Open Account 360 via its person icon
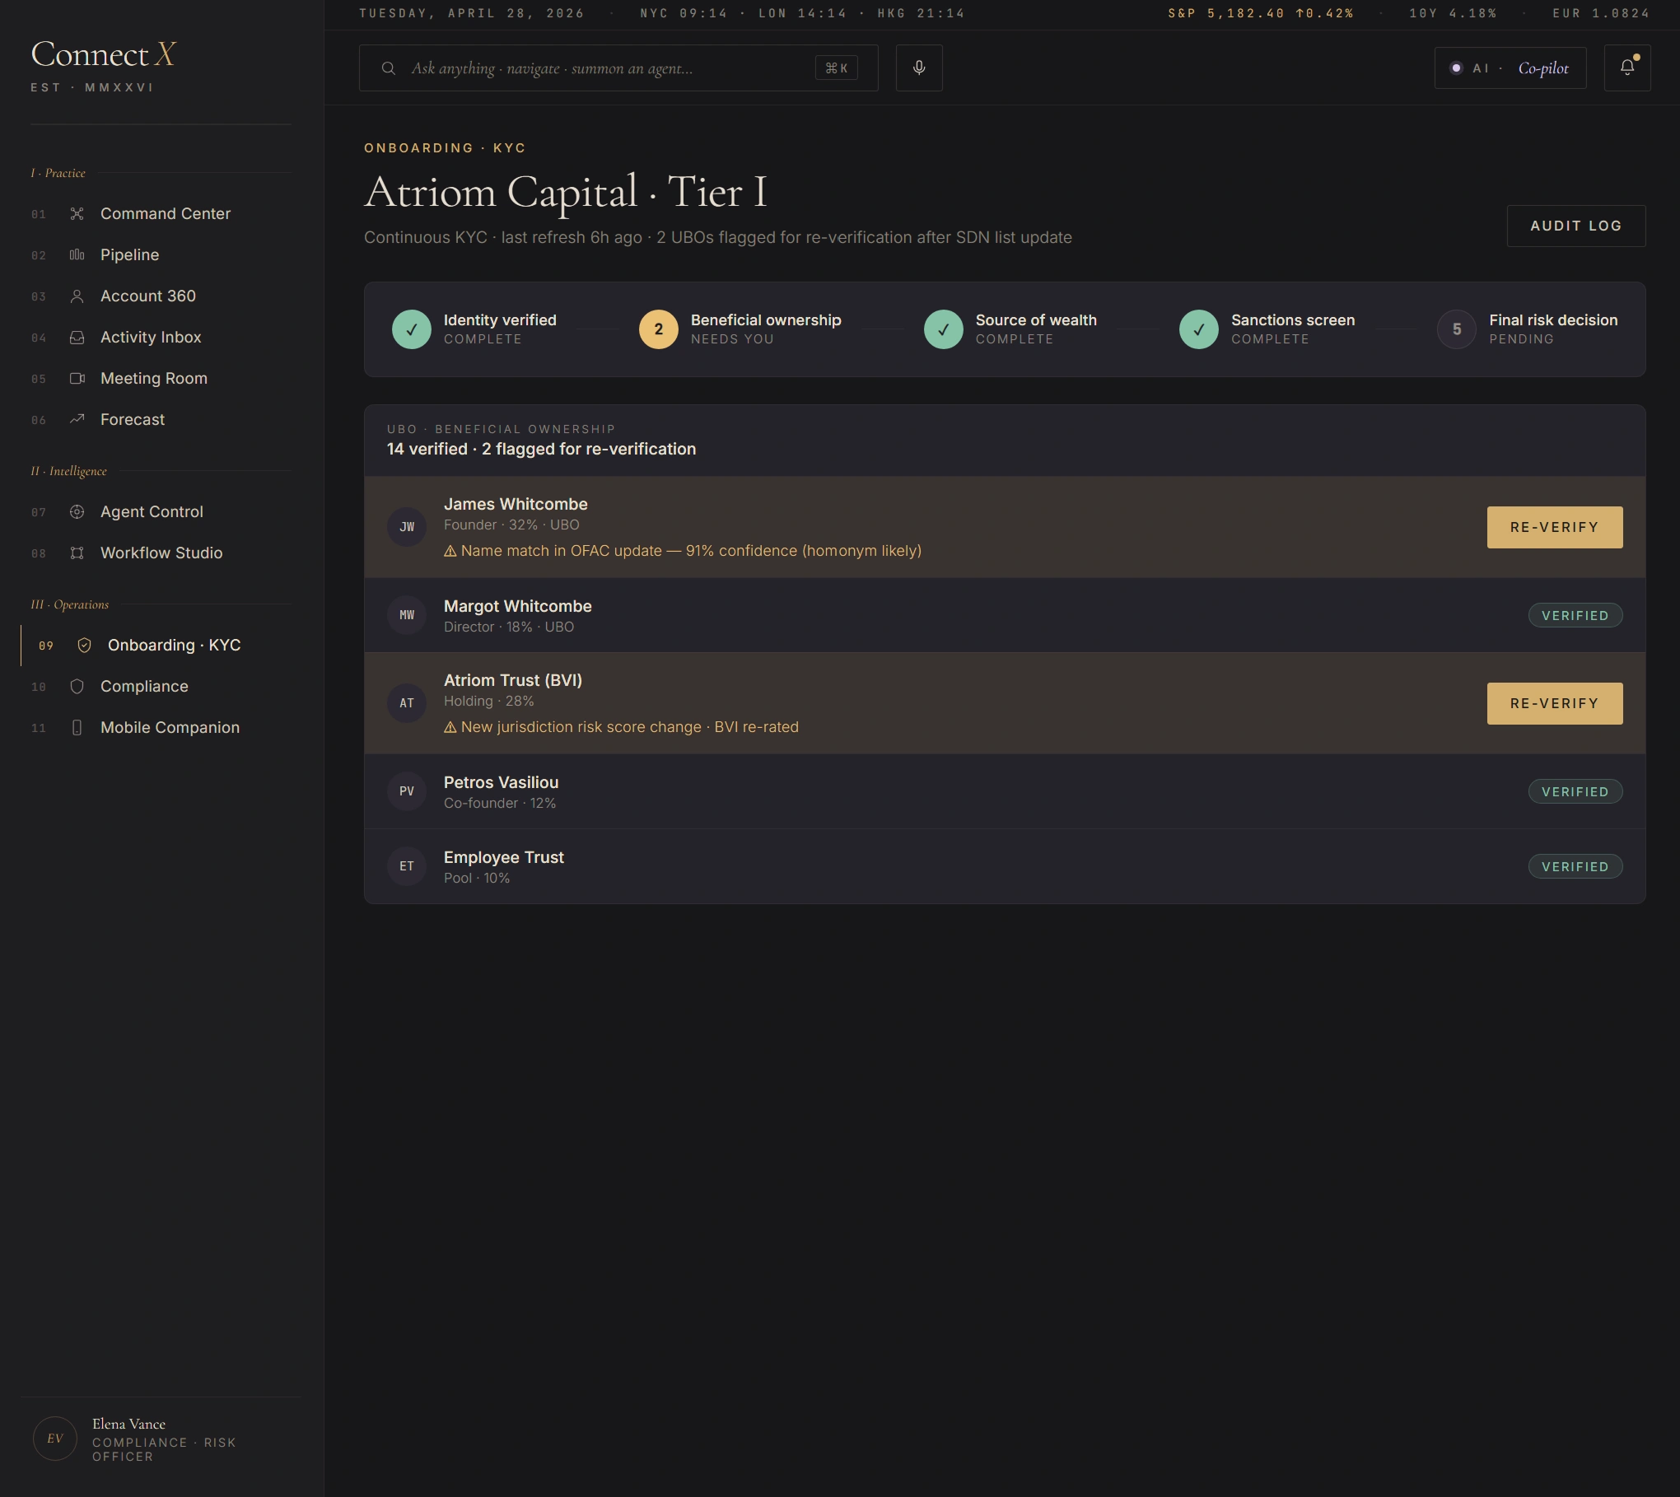This screenshot has height=1497, width=1680. 77,296
